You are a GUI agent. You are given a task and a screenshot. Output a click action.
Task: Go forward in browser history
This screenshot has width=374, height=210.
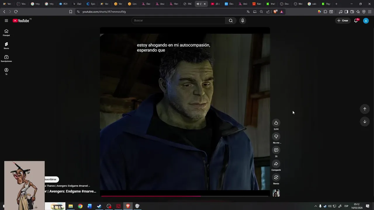pos(10,12)
